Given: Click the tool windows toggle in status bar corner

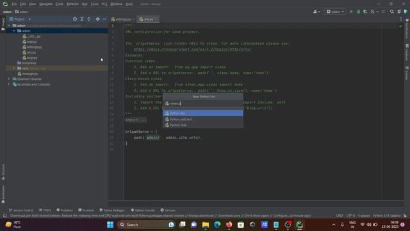Looking at the screenshot, I should pos(4,216).
